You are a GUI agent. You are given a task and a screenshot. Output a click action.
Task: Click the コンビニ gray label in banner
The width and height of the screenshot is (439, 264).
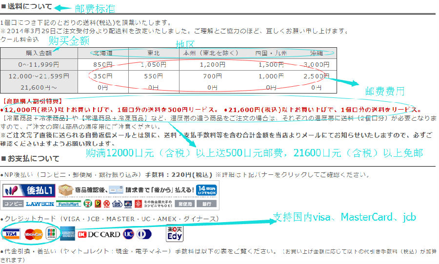(13, 204)
